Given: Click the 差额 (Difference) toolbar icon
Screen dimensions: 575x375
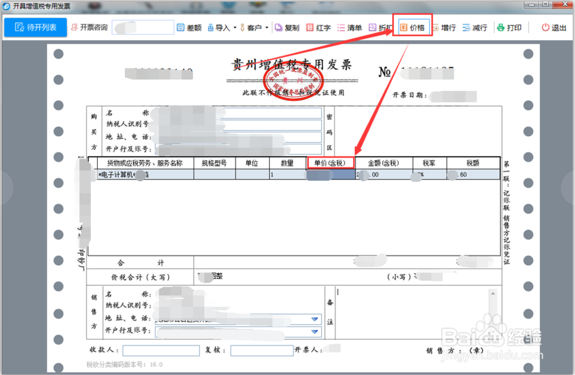Looking at the screenshot, I should 190,26.
